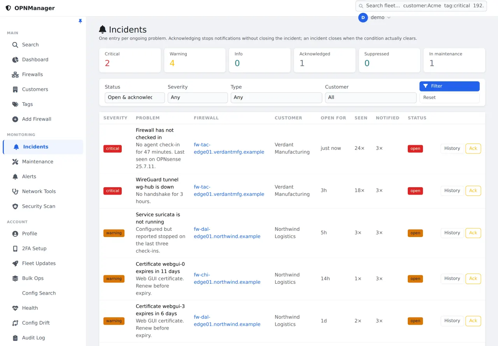Click the Info count card
Screen dimensions: 498x346
260,60
